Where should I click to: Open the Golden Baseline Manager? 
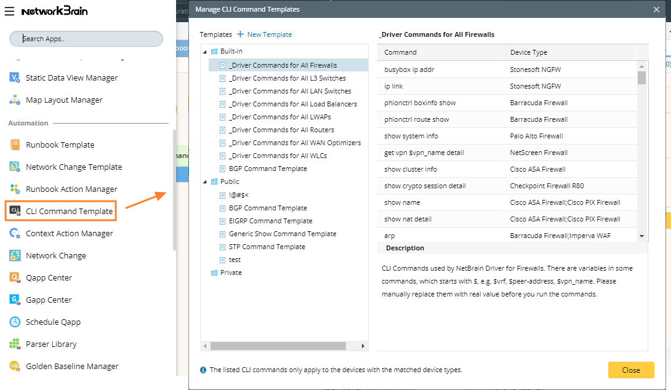(72, 366)
